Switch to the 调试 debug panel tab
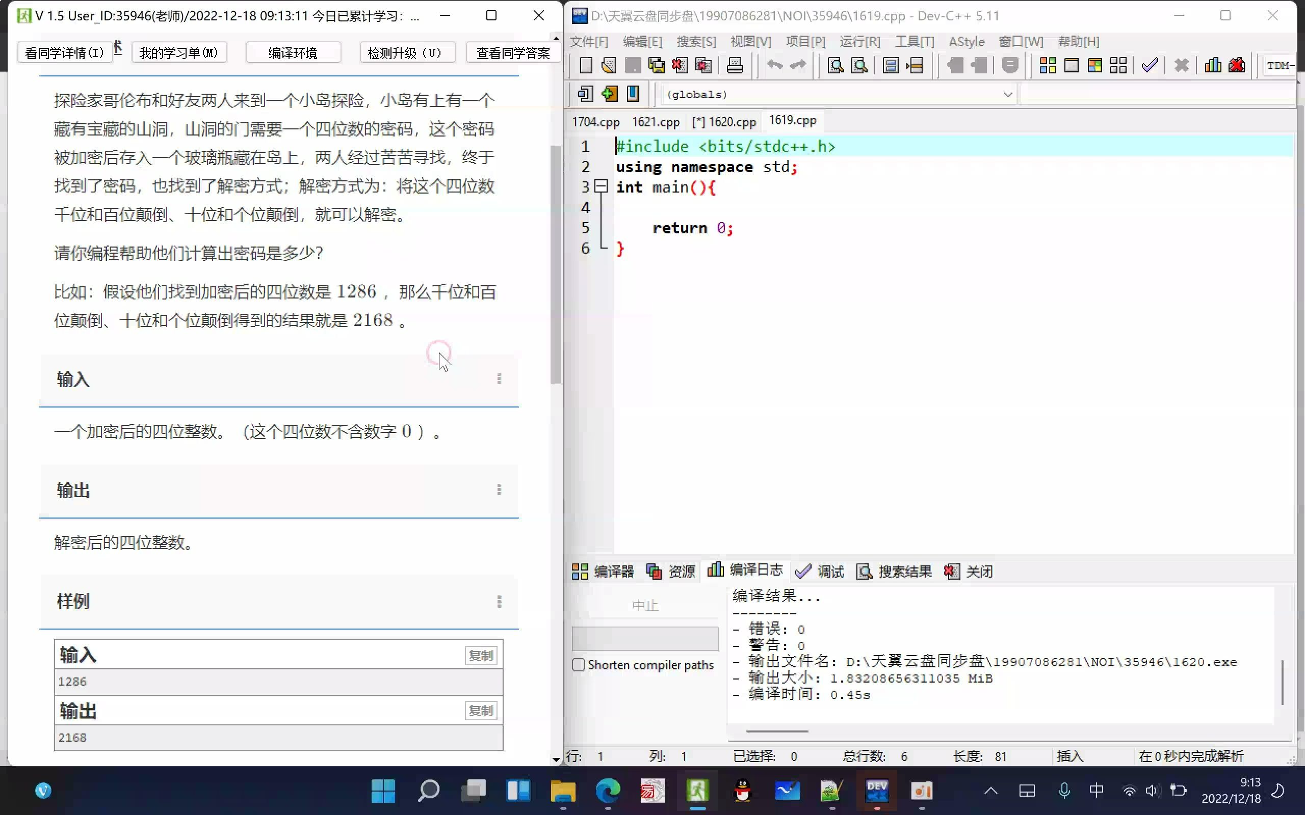The width and height of the screenshot is (1305, 815). point(820,572)
